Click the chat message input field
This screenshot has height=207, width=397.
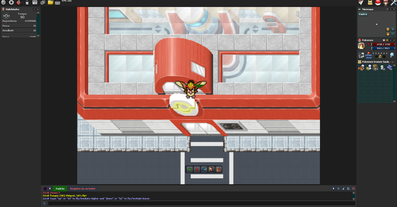(x=198, y=203)
